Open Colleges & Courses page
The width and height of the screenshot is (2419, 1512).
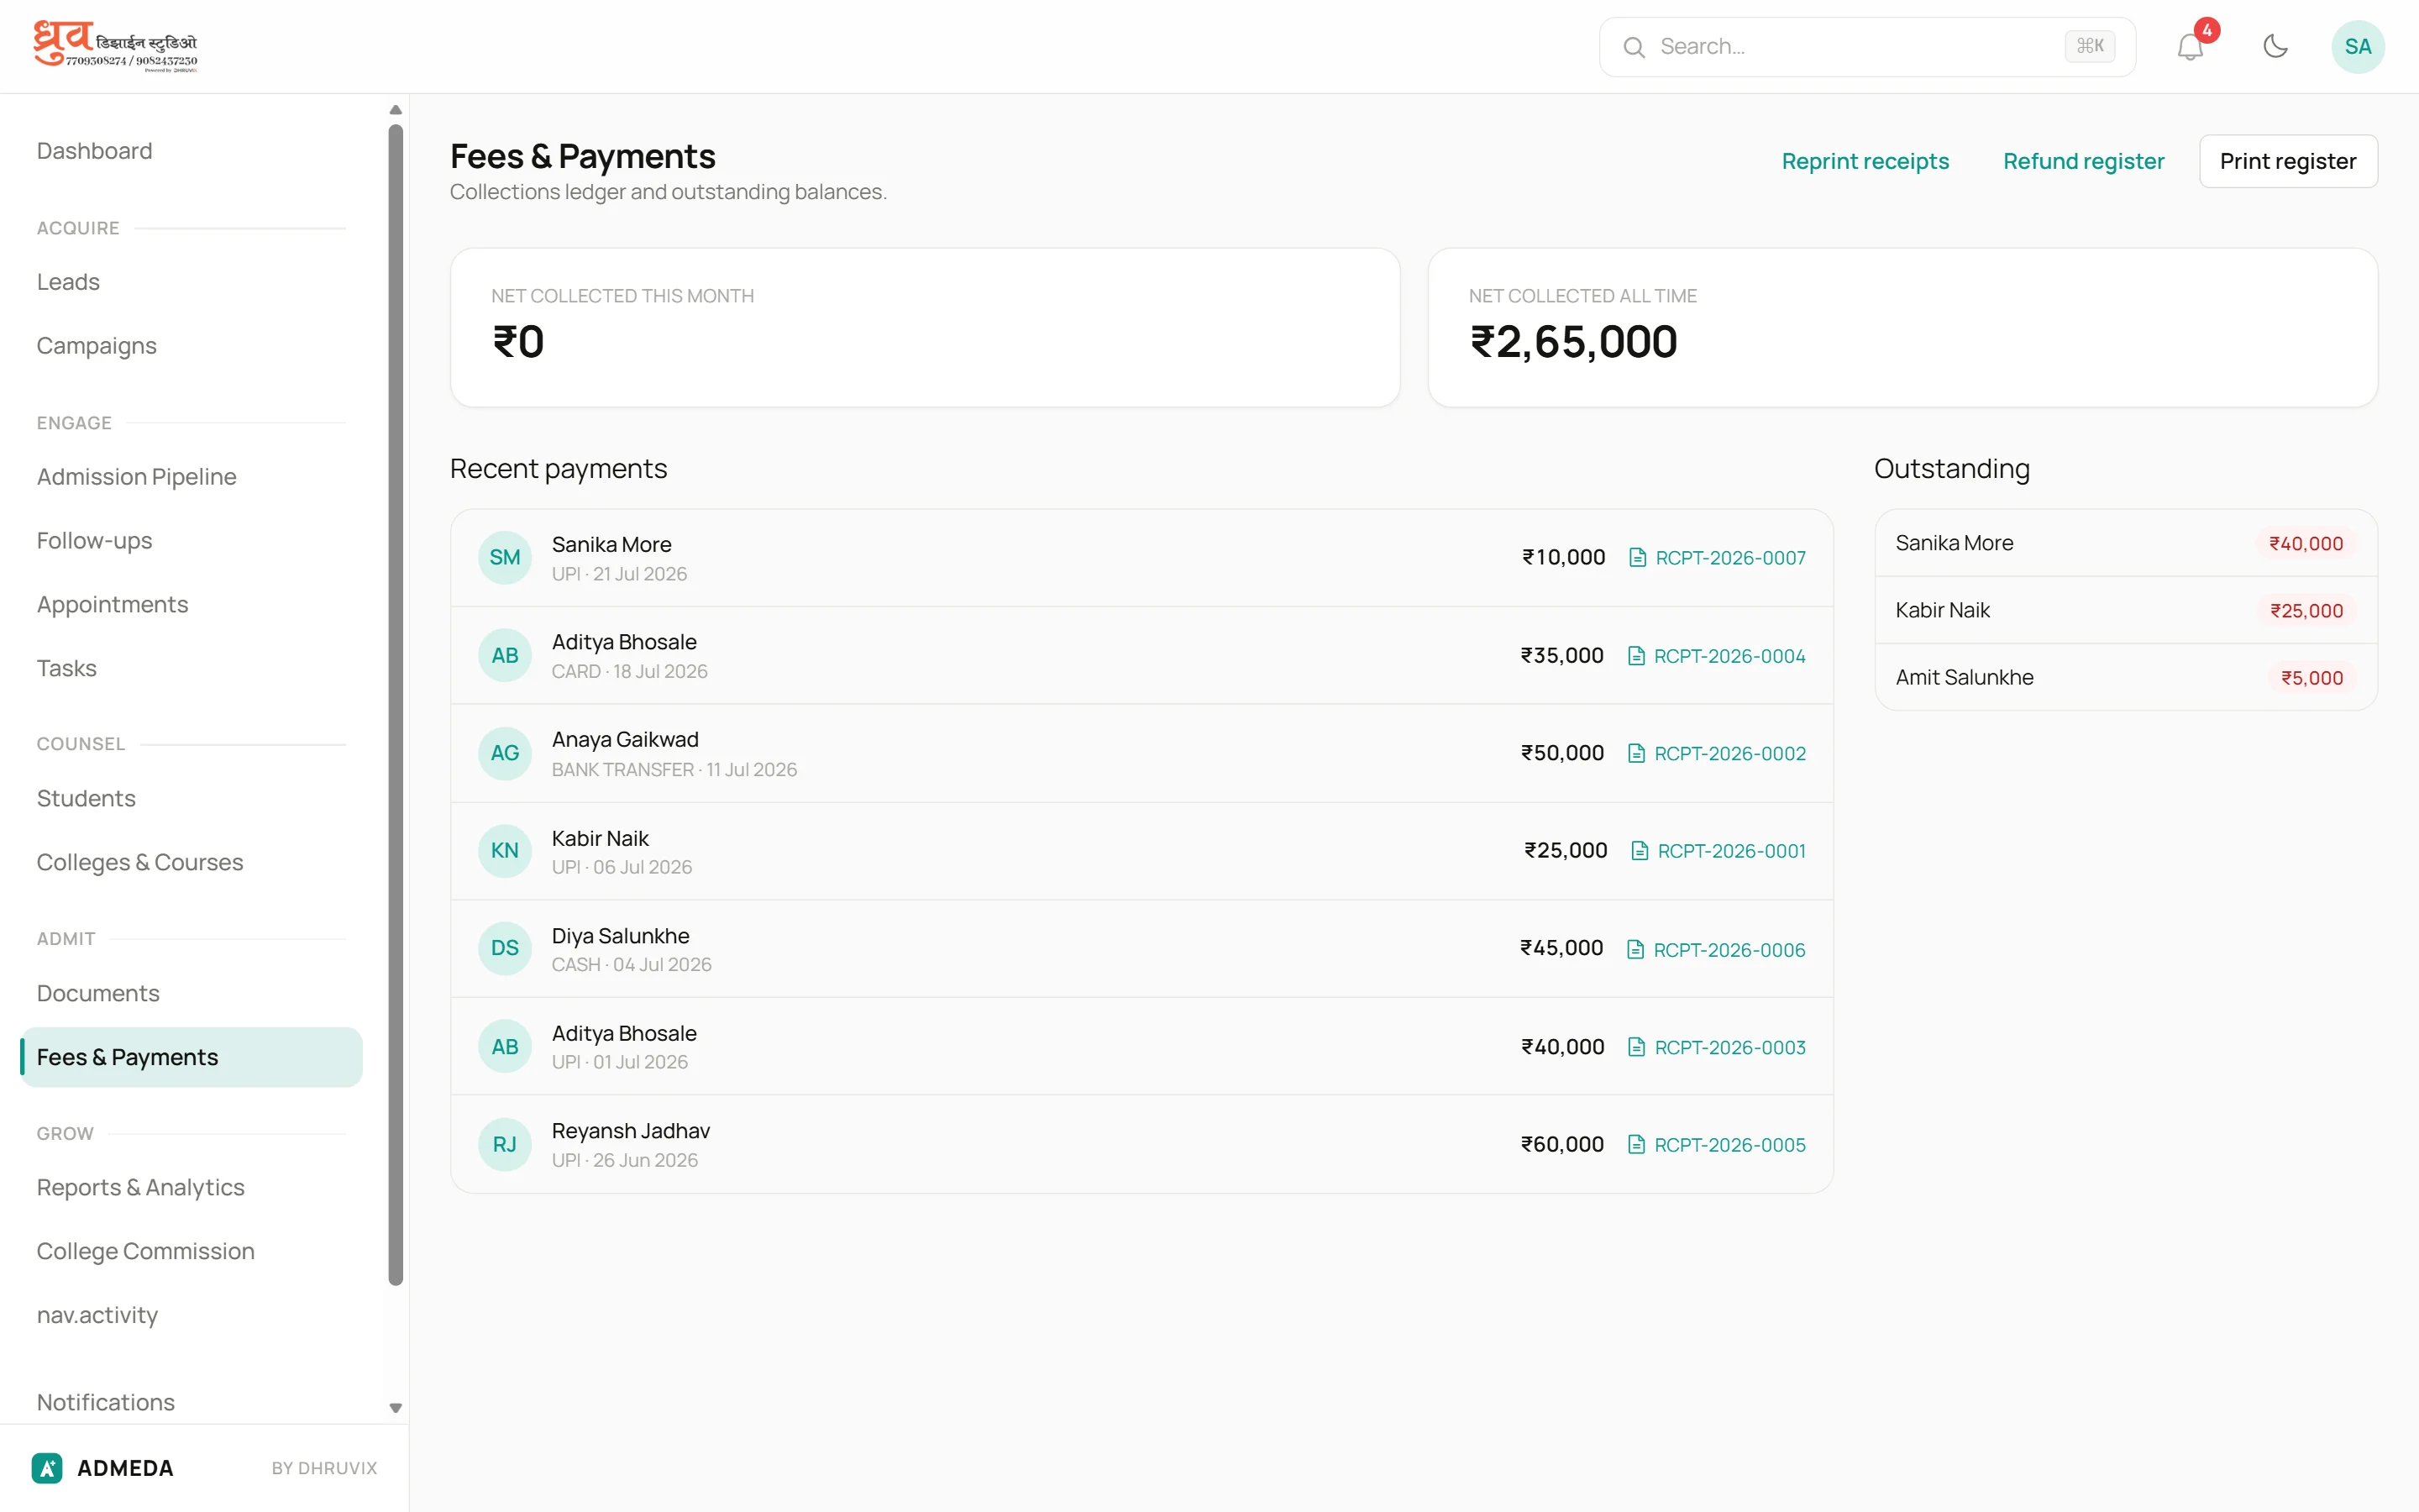coord(140,862)
